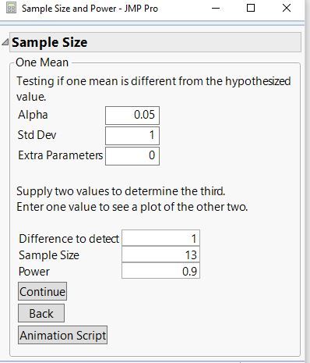Click the Difference to detect field

(160, 238)
